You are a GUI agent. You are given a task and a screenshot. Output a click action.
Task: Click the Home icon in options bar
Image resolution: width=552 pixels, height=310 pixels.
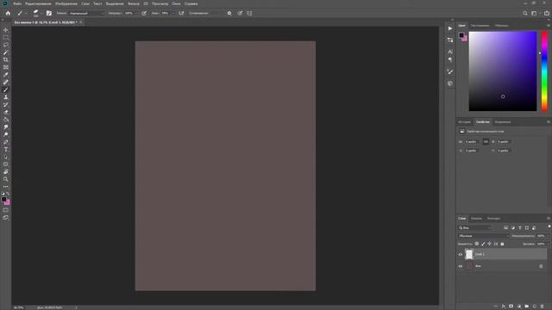(x=8, y=14)
